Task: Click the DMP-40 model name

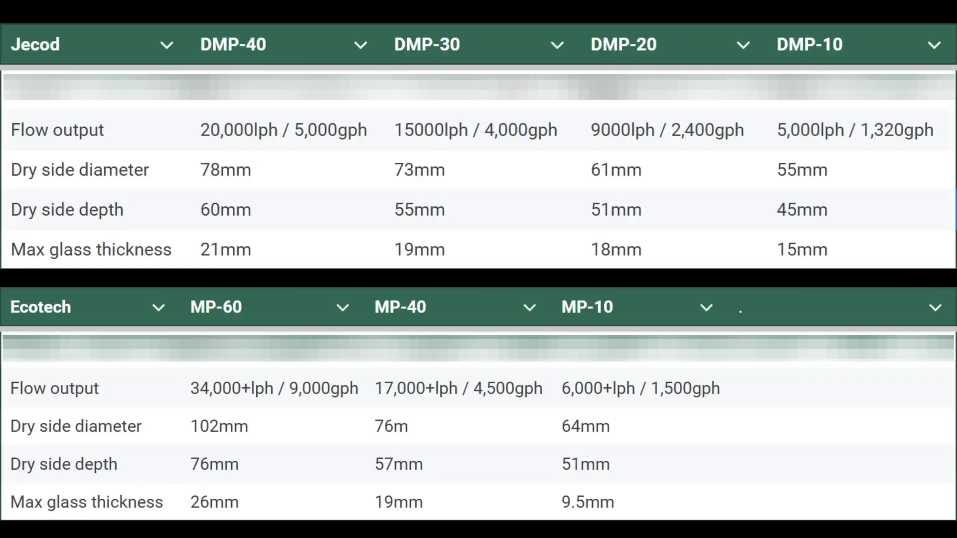Action: 233,44
